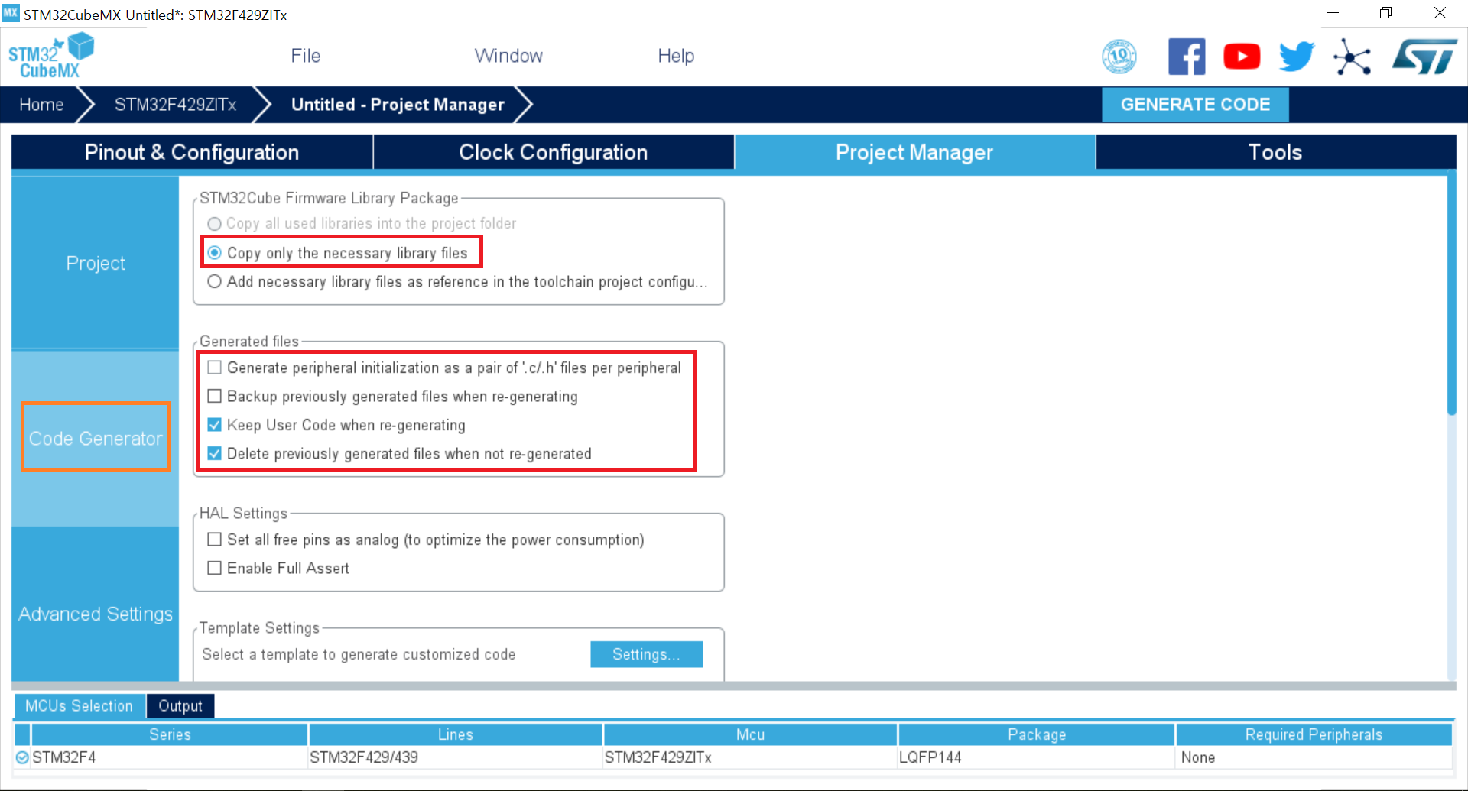
Task: Click the Package column header
Action: [x=1037, y=734]
